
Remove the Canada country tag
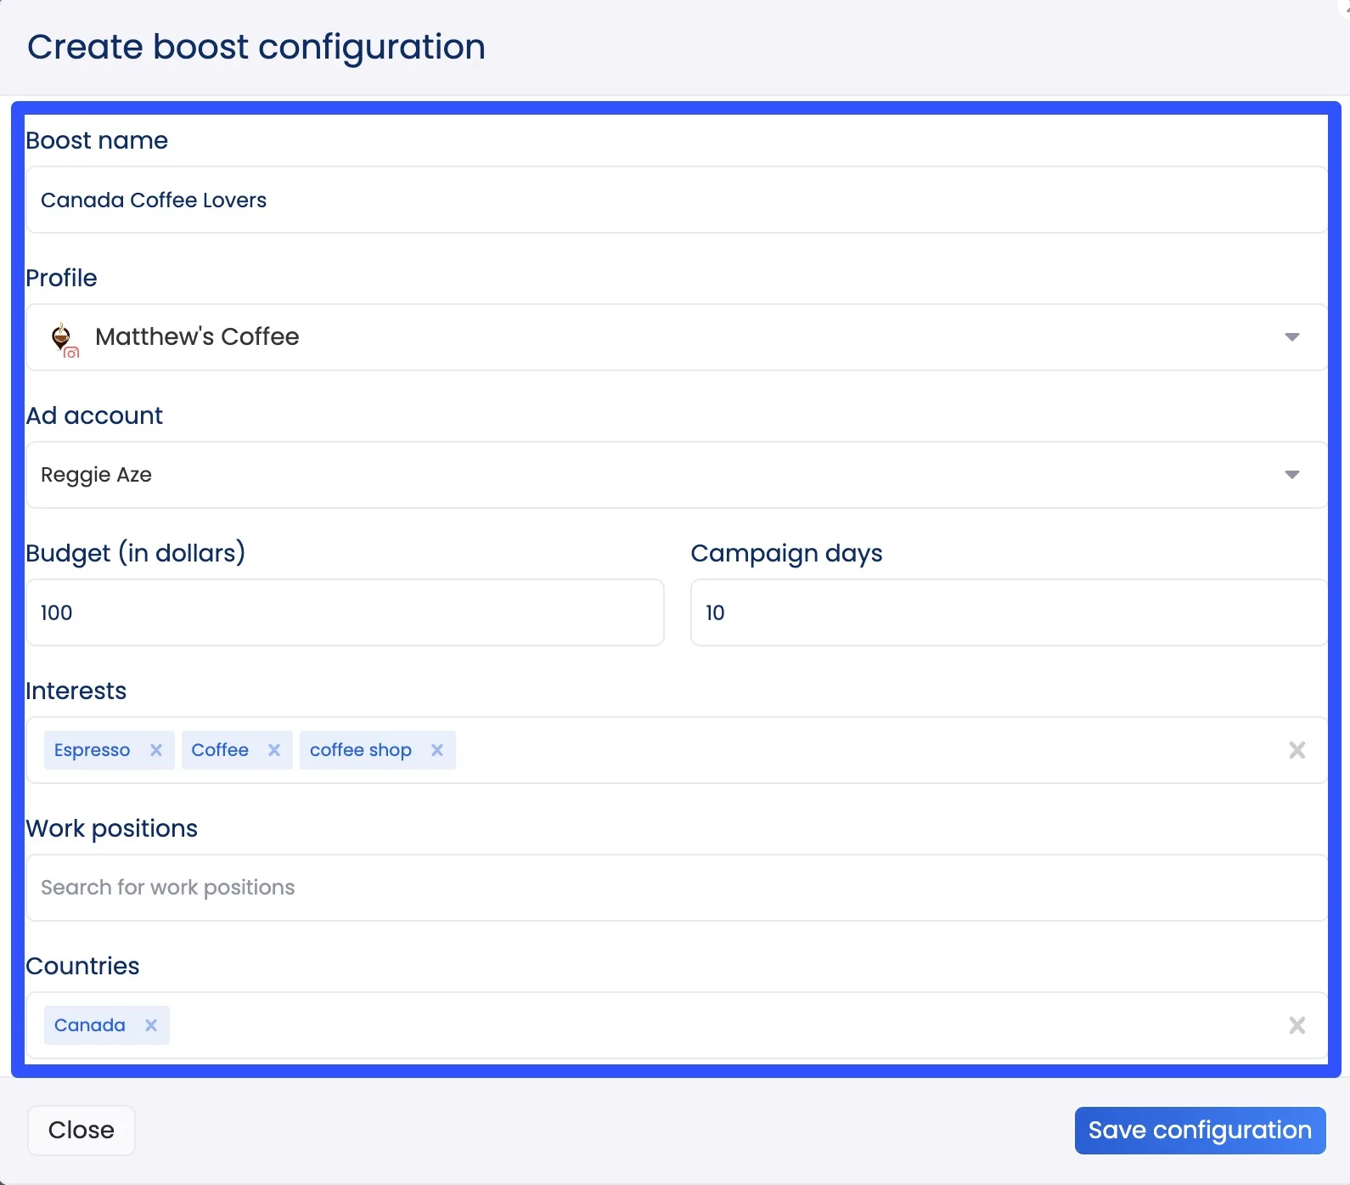pyautogui.click(x=151, y=1025)
